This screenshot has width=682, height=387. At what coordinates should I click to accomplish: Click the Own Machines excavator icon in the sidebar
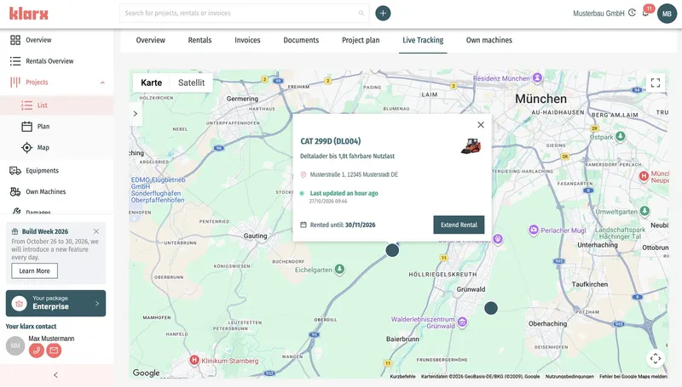[x=15, y=191]
